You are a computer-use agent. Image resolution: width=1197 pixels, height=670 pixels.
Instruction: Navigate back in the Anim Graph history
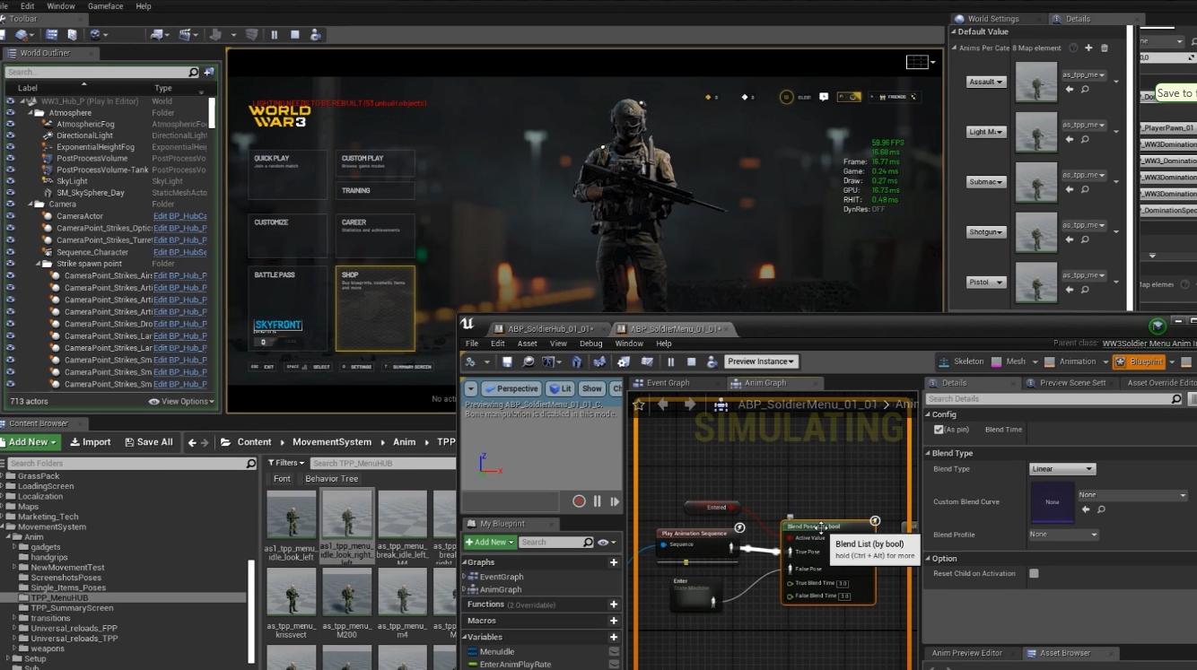click(x=663, y=405)
